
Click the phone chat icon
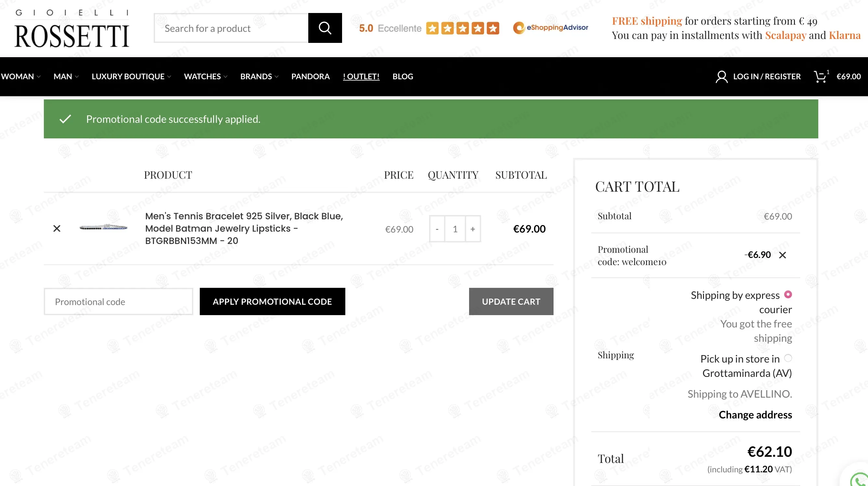click(859, 479)
